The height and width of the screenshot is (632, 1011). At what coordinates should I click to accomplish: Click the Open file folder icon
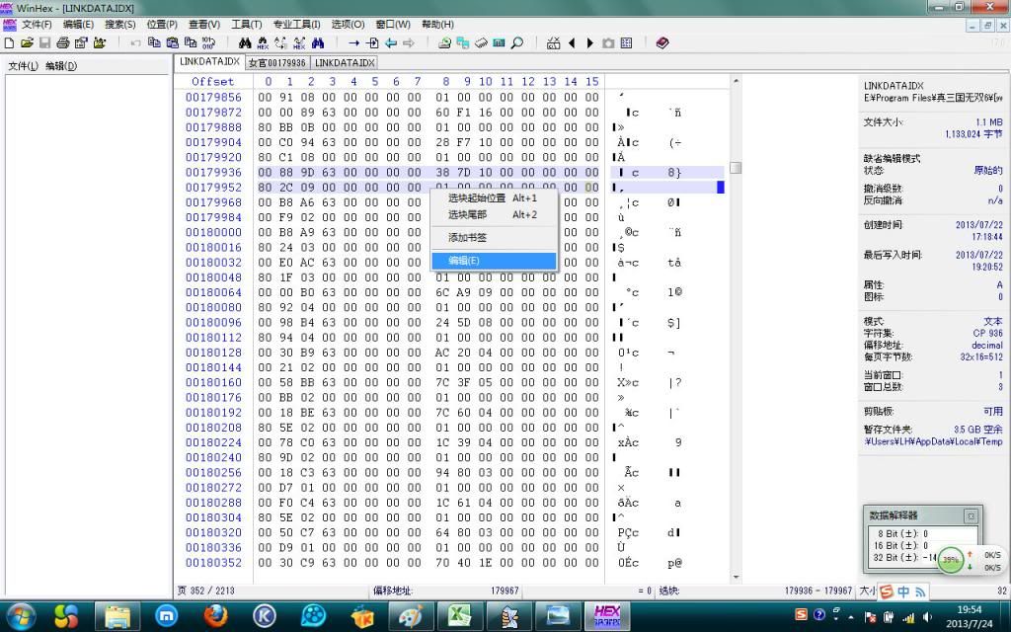(x=27, y=43)
